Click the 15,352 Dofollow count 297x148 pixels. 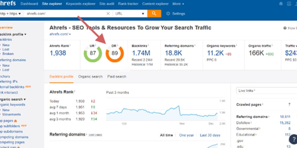285,123
